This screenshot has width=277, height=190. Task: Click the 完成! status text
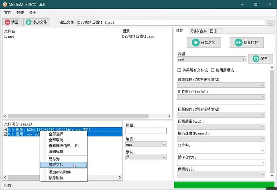(8, 186)
